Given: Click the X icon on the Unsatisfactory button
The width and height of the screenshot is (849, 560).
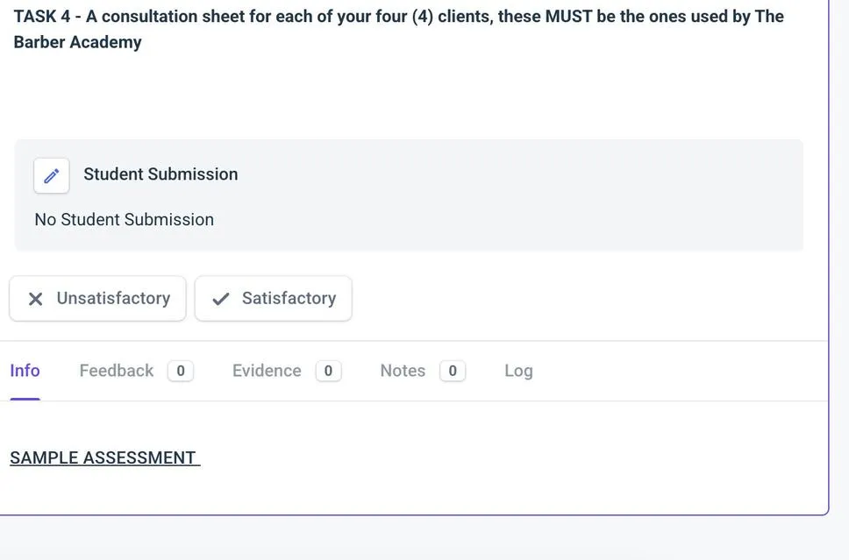Looking at the screenshot, I should [x=35, y=299].
